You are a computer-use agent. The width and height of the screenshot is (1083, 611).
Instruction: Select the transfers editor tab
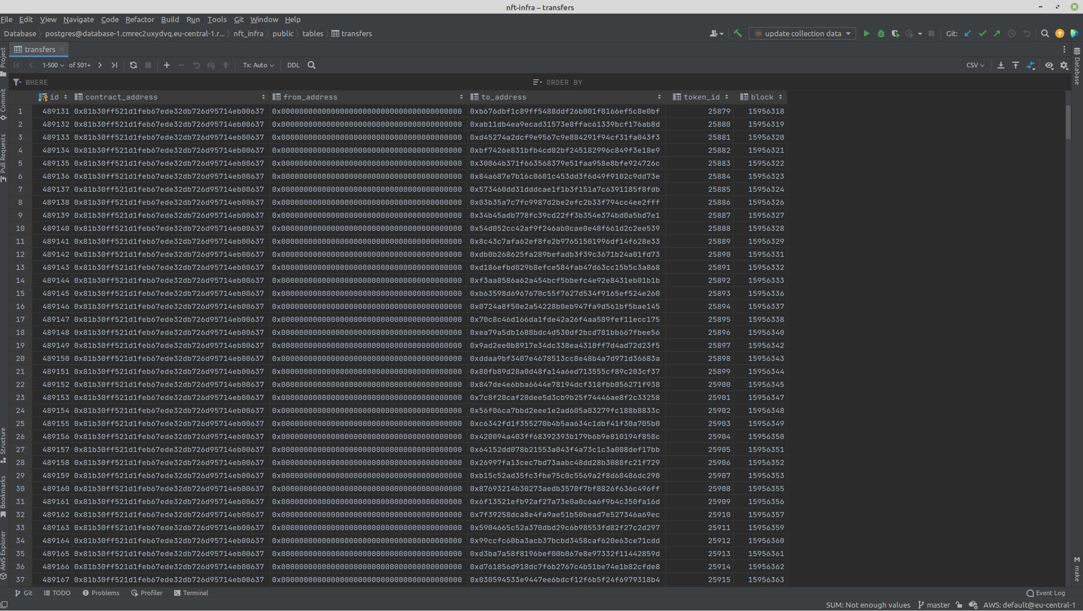click(39, 50)
